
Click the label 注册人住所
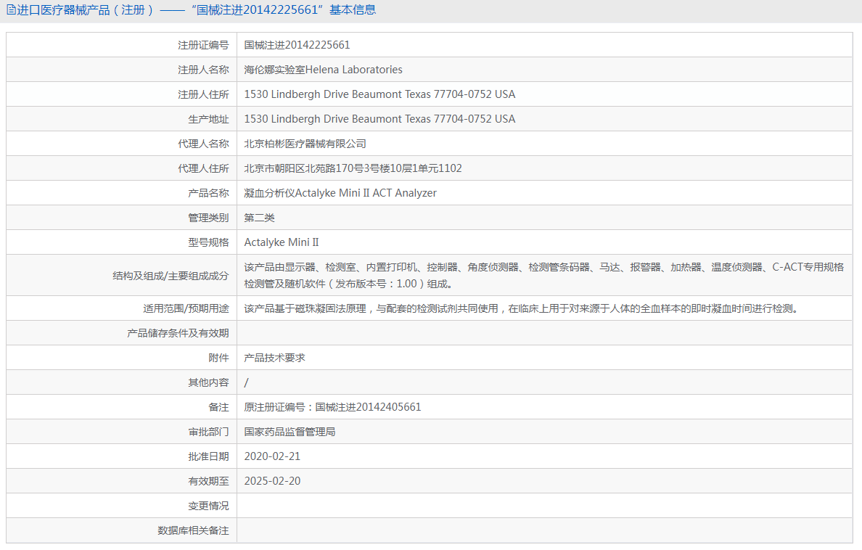(203, 94)
